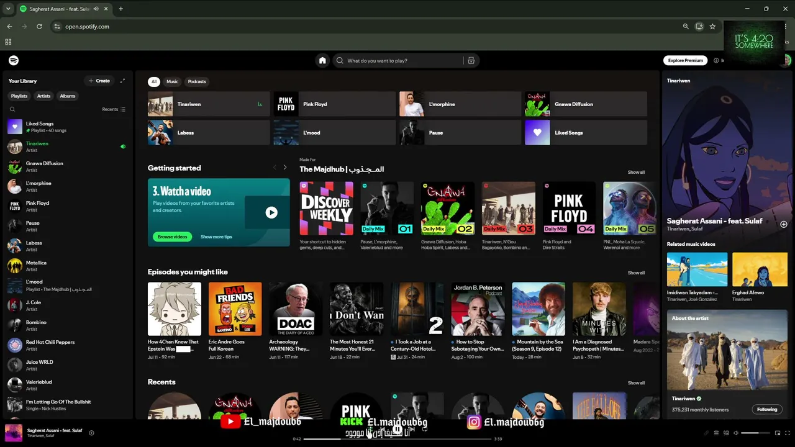Go to Spotify home via the logo
Image resolution: width=795 pixels, height=447 pixels.
[14, 60]
